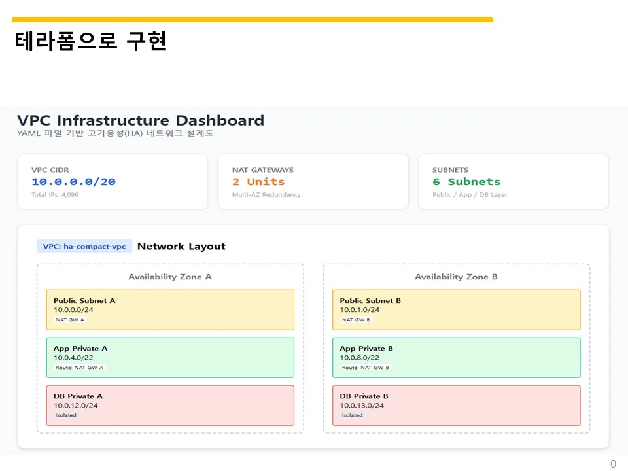Click the Total IPs: 4,096 text
This screenshot has height=471, width=628.
click(55, 195)
